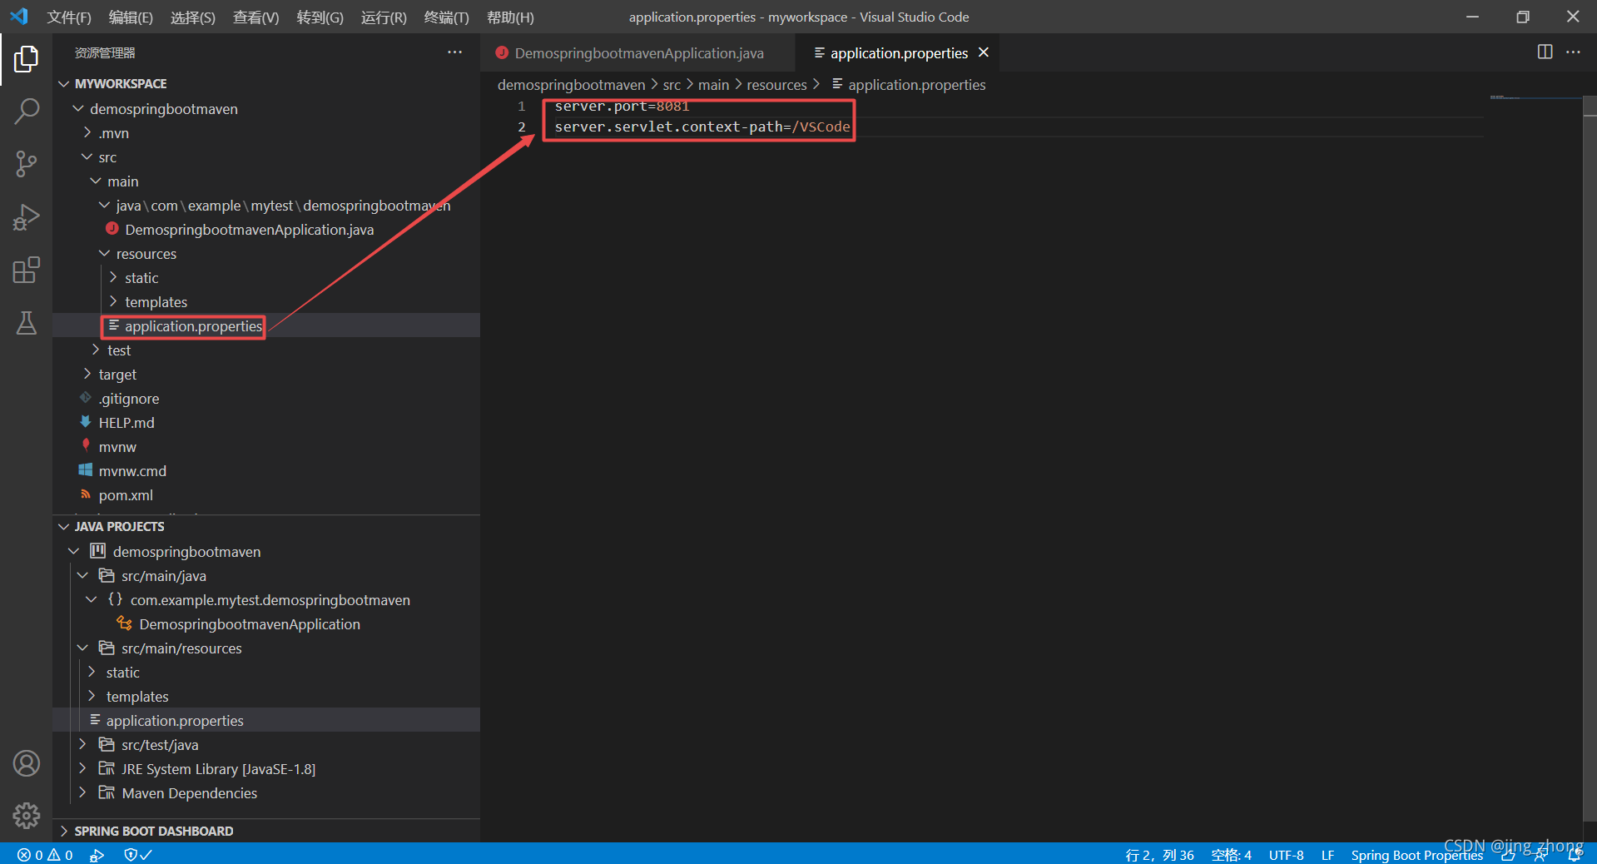This screenshot has width=1597, height=864.
Task: Open DemospringbootmavenApplication class in Java Projects
Action: click(x=250, y=624)
